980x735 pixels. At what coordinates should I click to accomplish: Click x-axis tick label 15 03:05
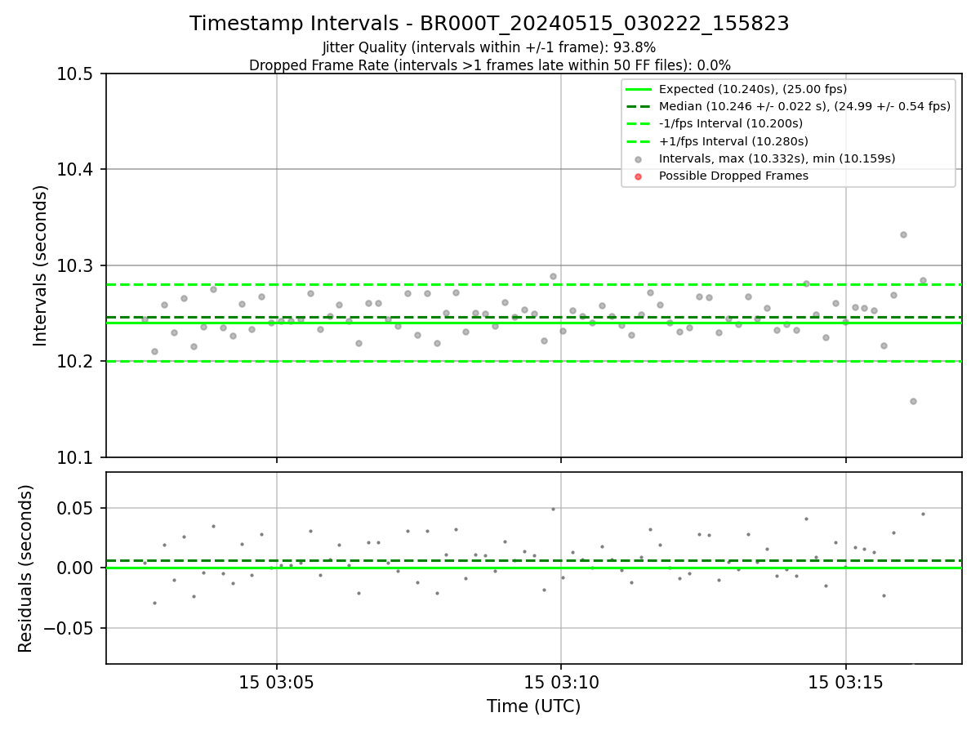point(276,683)
